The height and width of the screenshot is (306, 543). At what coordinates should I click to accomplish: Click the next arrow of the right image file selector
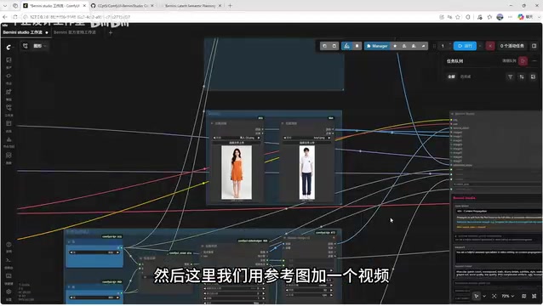click(x=329, y=138)
